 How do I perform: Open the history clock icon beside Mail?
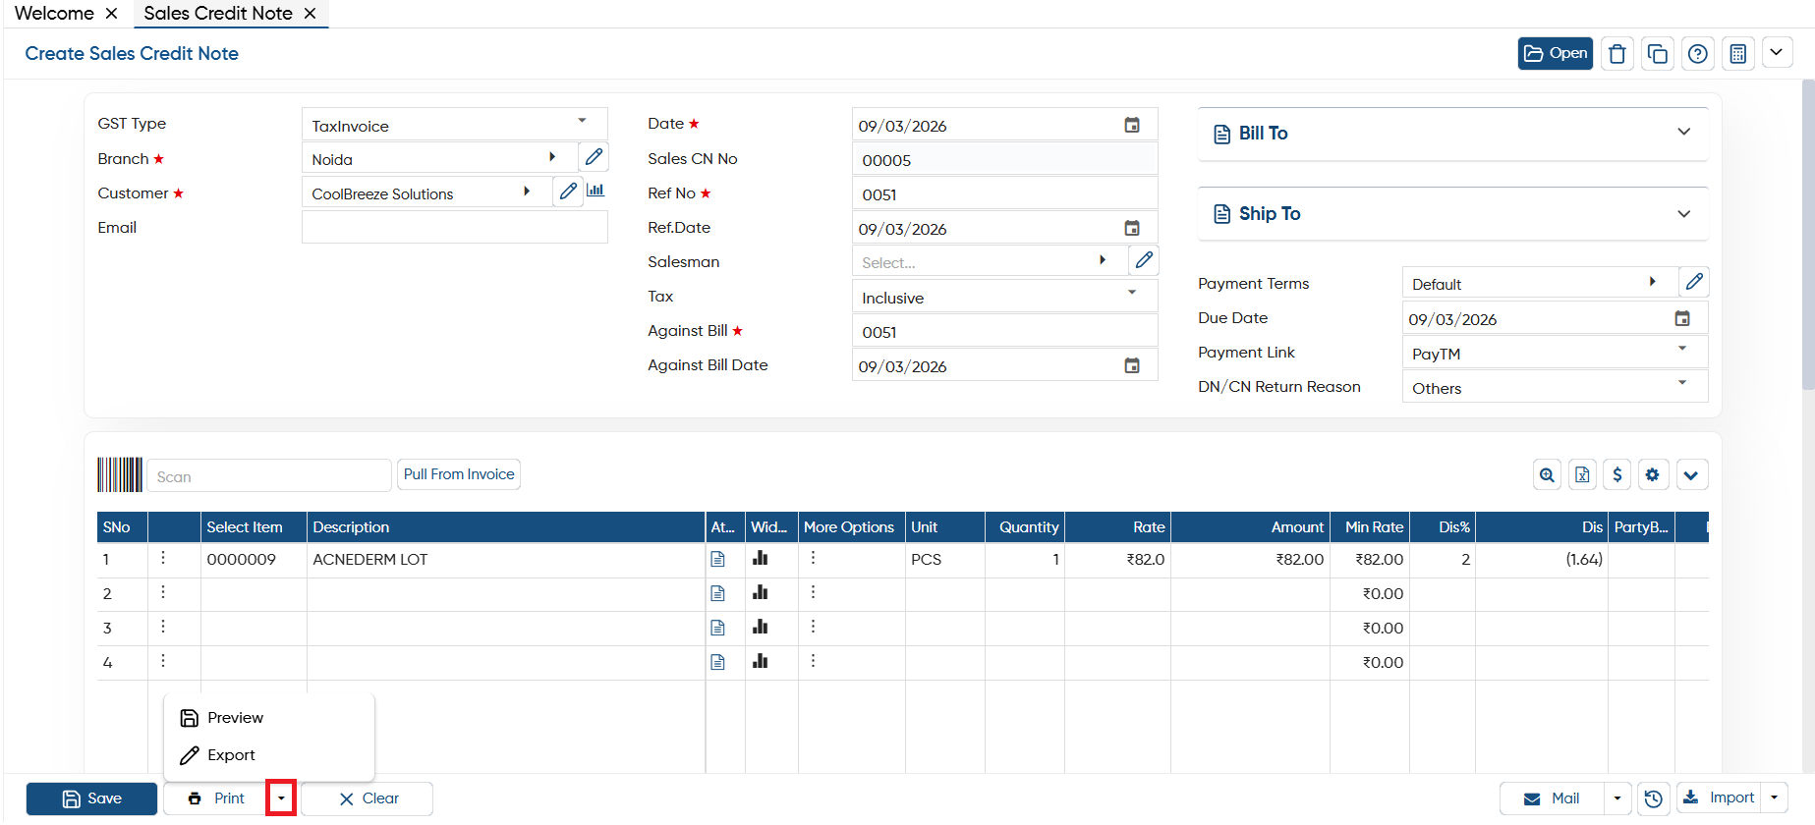pos(1654,798)
